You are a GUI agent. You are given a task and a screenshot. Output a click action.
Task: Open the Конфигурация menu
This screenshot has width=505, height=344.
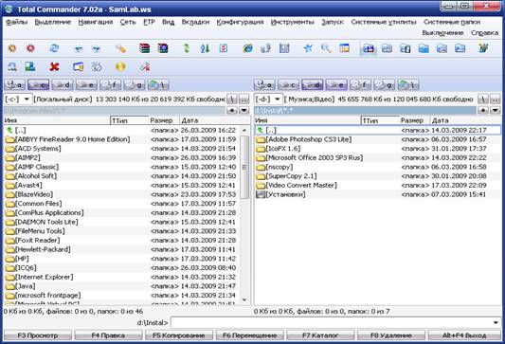240,22
